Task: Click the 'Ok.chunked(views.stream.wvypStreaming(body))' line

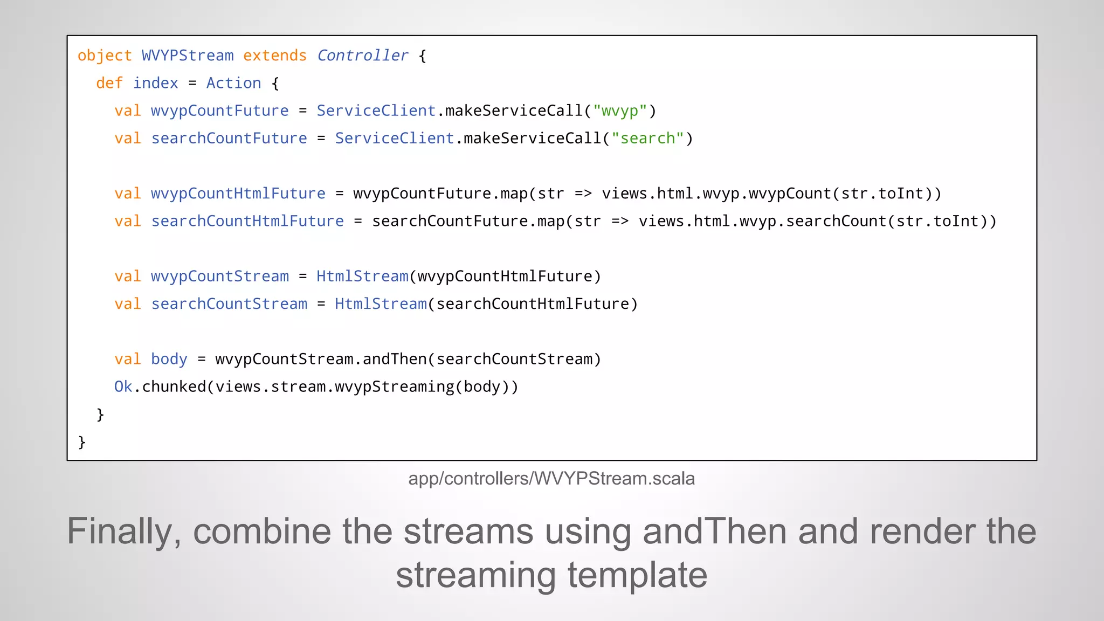Action: [x=316, y=387]
